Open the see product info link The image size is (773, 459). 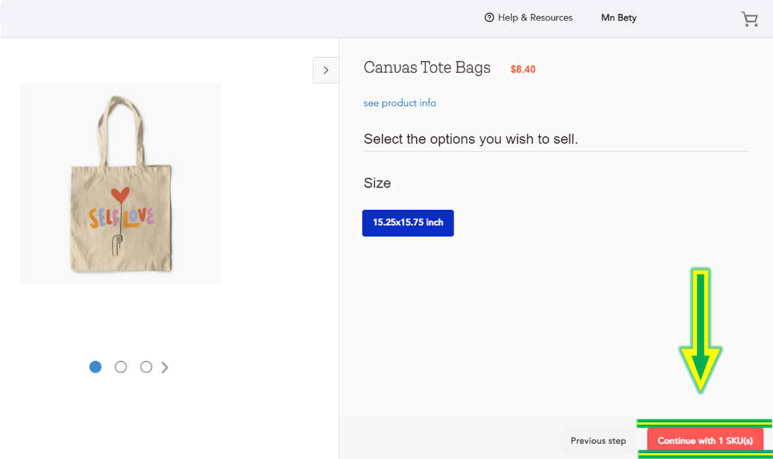point(400,103)
